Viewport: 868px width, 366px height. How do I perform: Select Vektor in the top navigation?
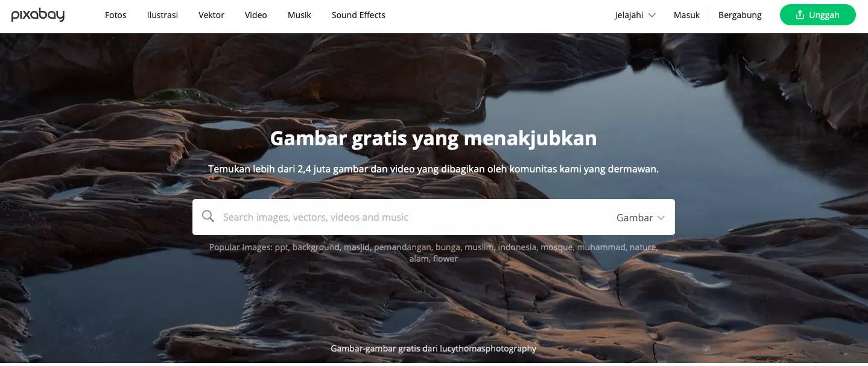pos(211,15)
